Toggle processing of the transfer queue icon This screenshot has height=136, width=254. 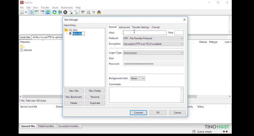(x=60, y=12)
